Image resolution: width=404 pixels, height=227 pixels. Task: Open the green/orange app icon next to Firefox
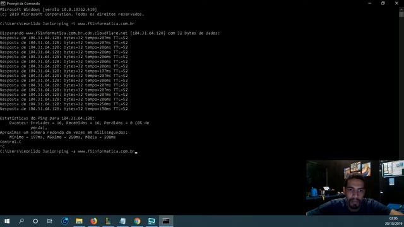click(x=108, y=221)
